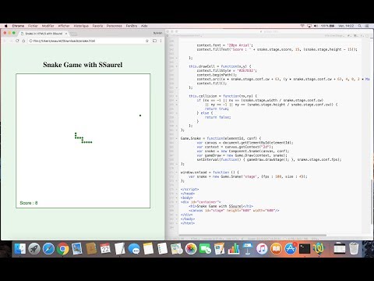Click the Chrome home button
This screenshot has height=281, width=374.
(x=23, y=41)
